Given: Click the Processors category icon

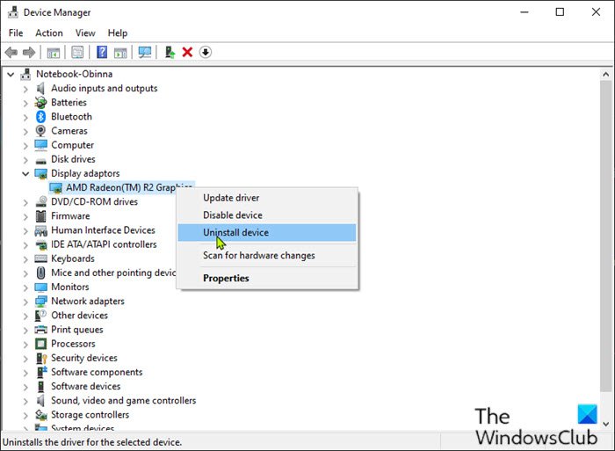Looking at the screenshot, I should 40,344.
